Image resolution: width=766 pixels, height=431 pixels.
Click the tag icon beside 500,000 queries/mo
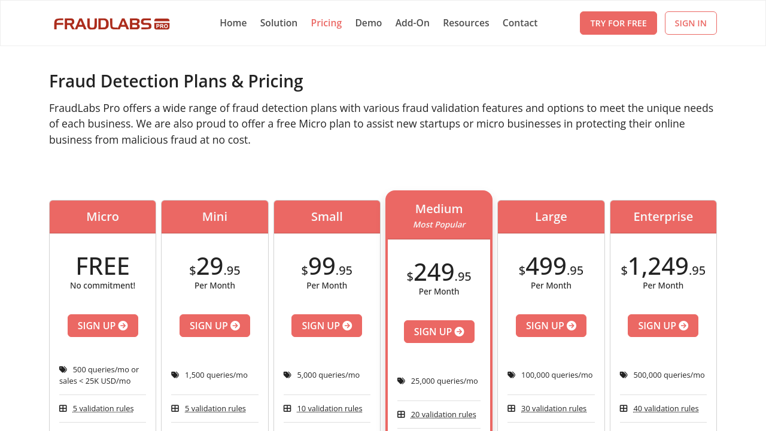point(624,375)
